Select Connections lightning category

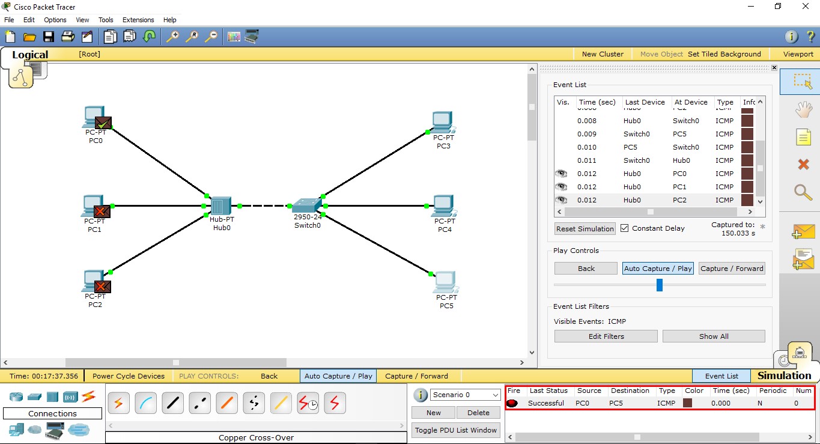[x=88, y=396]
